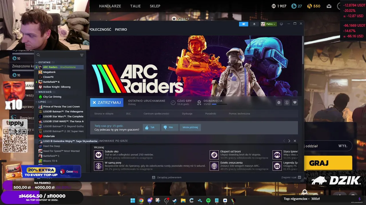The height and width of the screenshot is (205, 366).
Task: Click the library search magnifier icon
Action: tap(38, 55)
